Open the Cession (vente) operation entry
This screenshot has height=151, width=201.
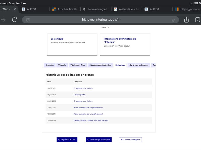79,95
